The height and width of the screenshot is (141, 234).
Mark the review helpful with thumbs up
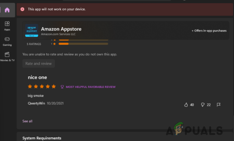pyautogui.click(x=186, y=105)
